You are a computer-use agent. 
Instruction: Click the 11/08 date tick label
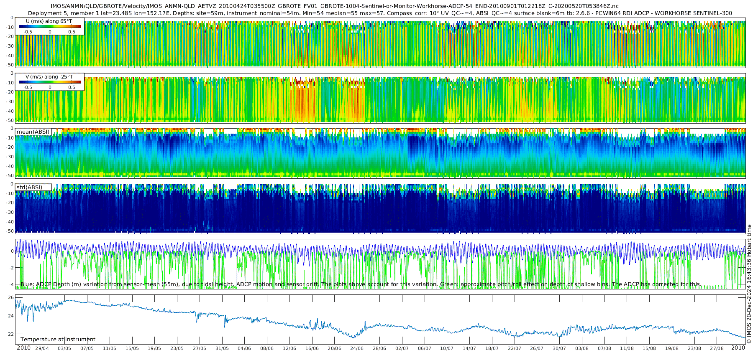[627, 348]
